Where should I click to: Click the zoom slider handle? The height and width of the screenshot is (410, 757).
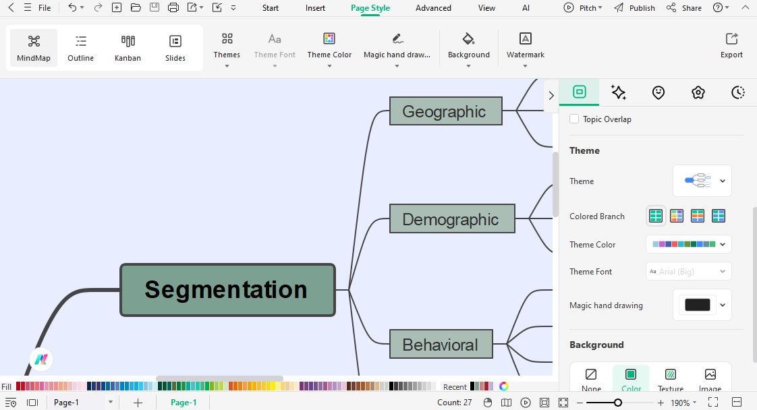click(x=617, y=403)
